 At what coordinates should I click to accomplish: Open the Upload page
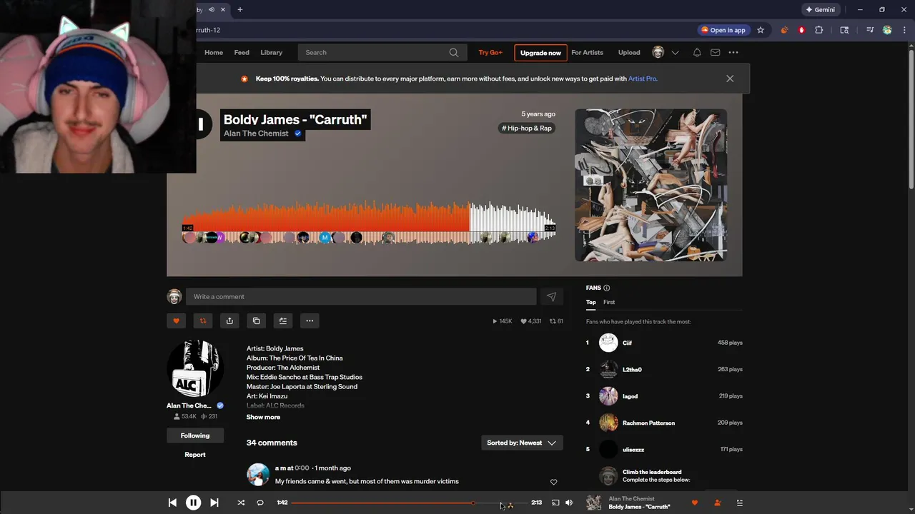pyautogui.click(x=629, y=52)
